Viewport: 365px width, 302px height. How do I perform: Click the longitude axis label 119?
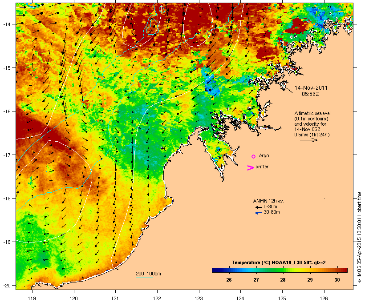click(32, 298)
